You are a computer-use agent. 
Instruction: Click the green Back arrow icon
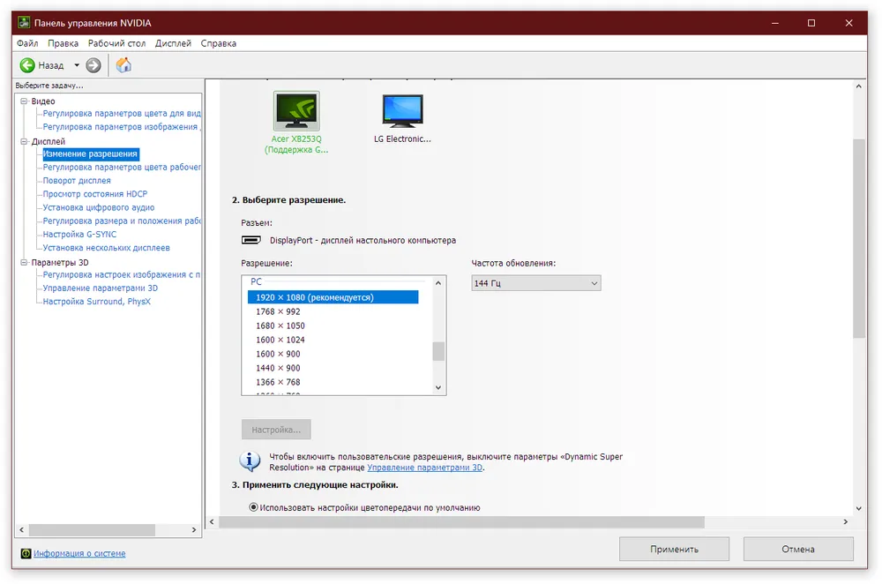tap(27, 65)
